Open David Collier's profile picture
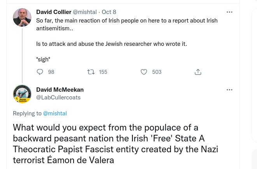The height and width of the screenshot is (169, 257). click(x=22, y=17)
